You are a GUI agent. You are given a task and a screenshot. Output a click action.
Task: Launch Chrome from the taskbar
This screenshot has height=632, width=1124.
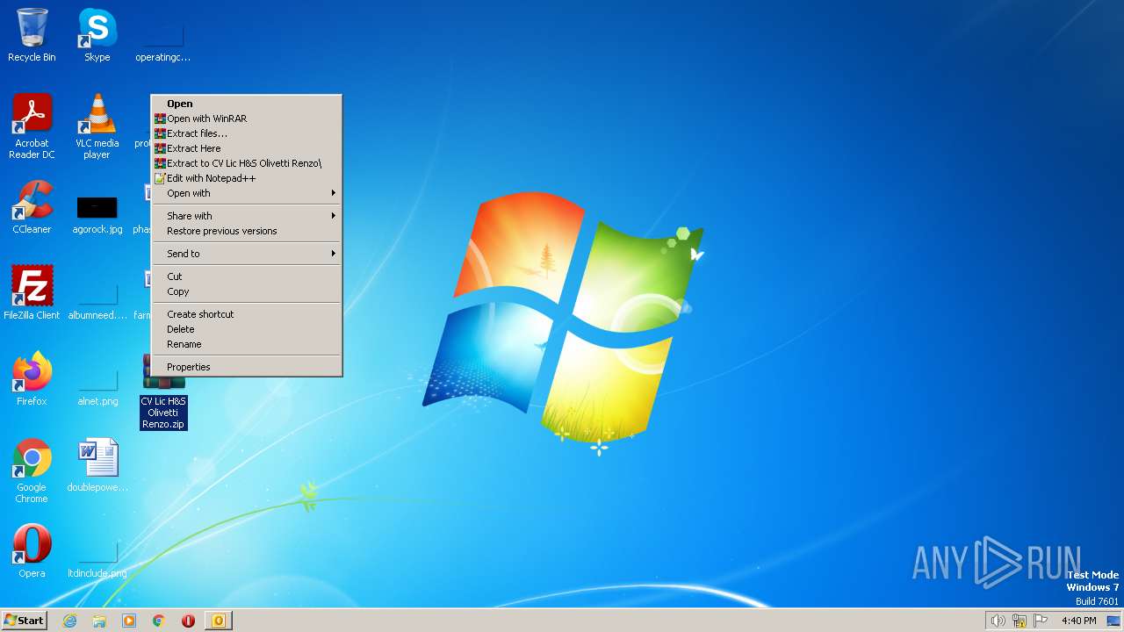tap(159, 621)
